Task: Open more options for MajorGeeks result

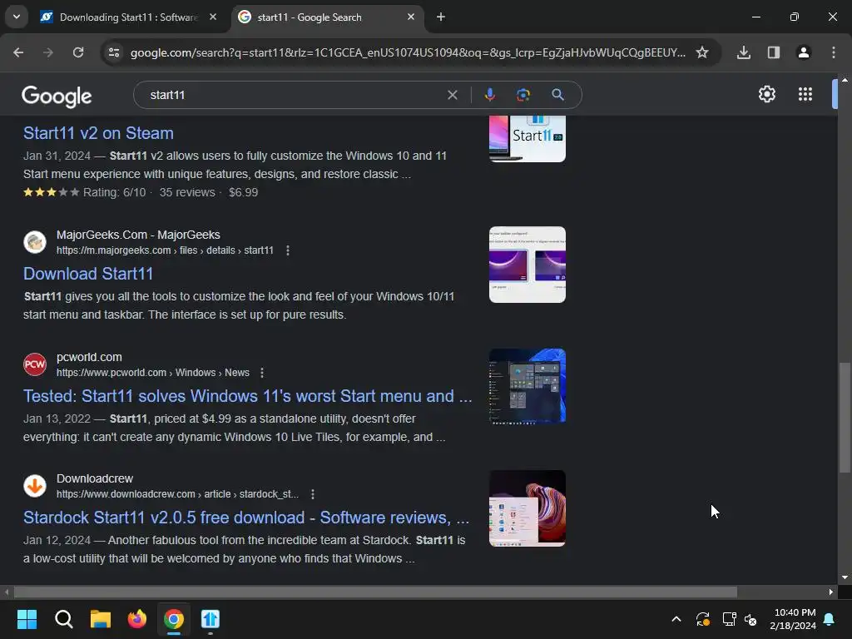Action: click(288, 250)
